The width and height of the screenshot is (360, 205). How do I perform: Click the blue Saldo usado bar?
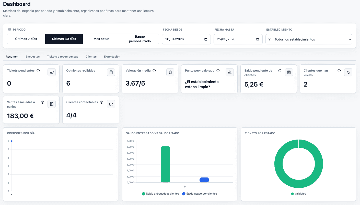click(204, 180)
